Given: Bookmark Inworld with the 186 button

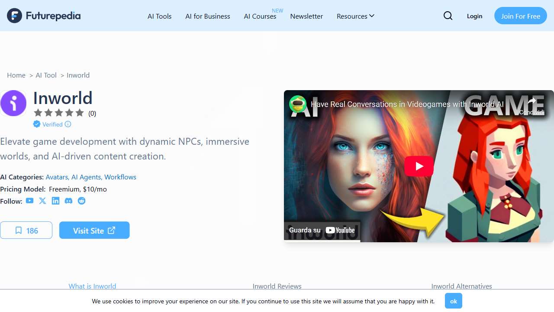Looking at the screenshot, I should click(26, 231).
